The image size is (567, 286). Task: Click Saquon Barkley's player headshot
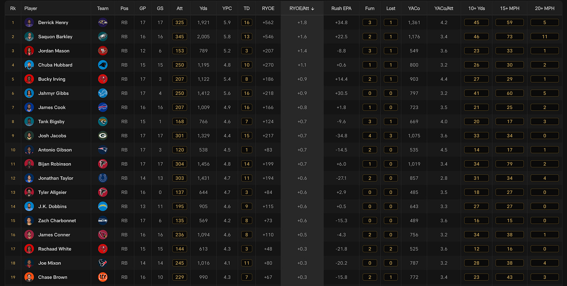click(x=29, y=37)
